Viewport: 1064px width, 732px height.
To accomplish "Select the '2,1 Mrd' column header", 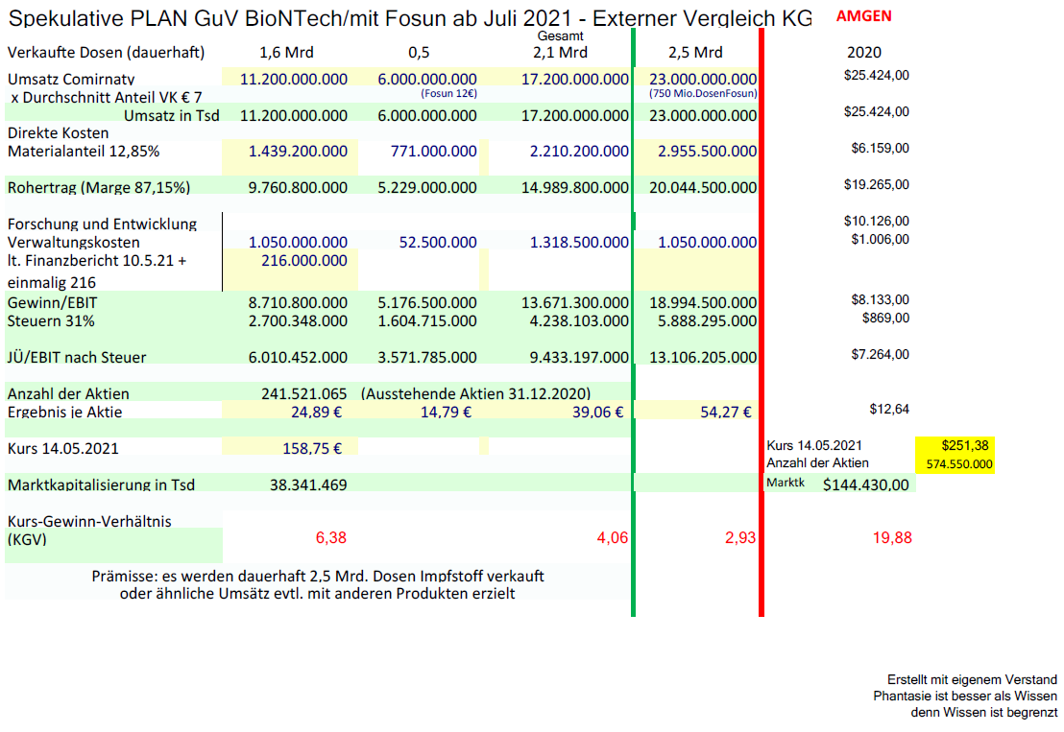I will point(560,52).
